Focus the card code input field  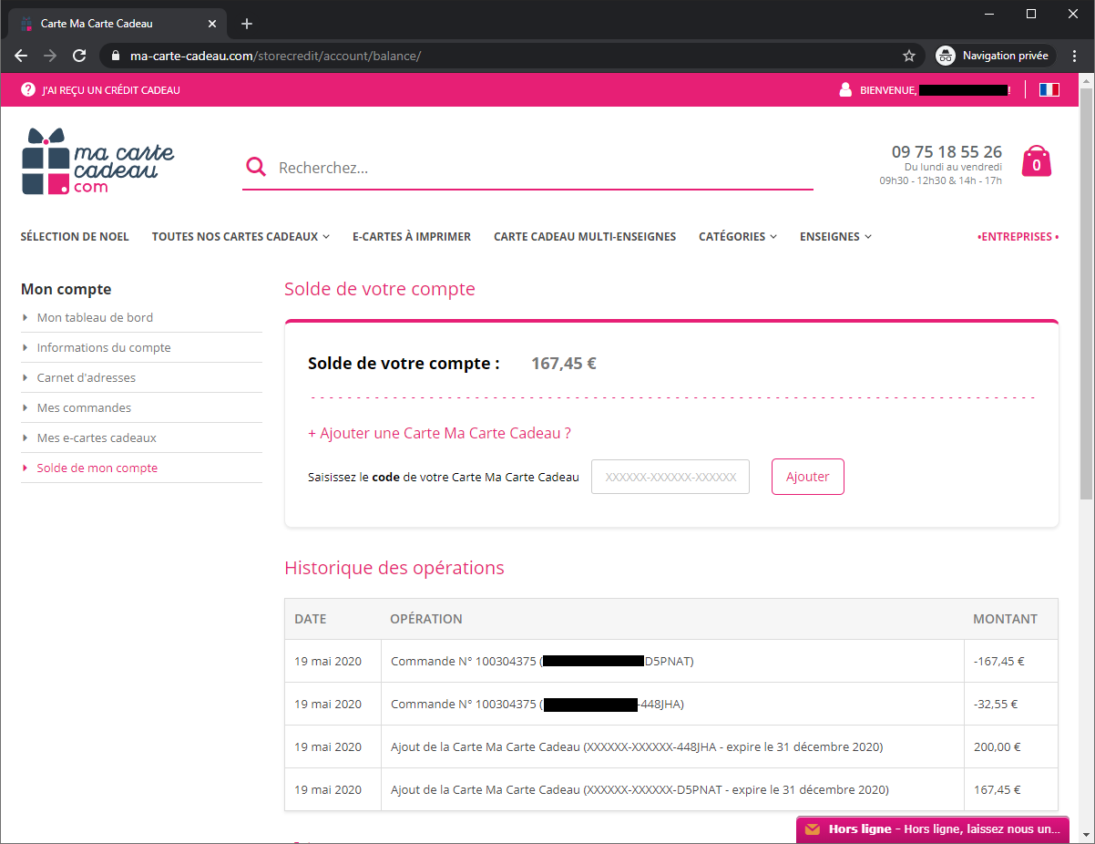[670, 477]
